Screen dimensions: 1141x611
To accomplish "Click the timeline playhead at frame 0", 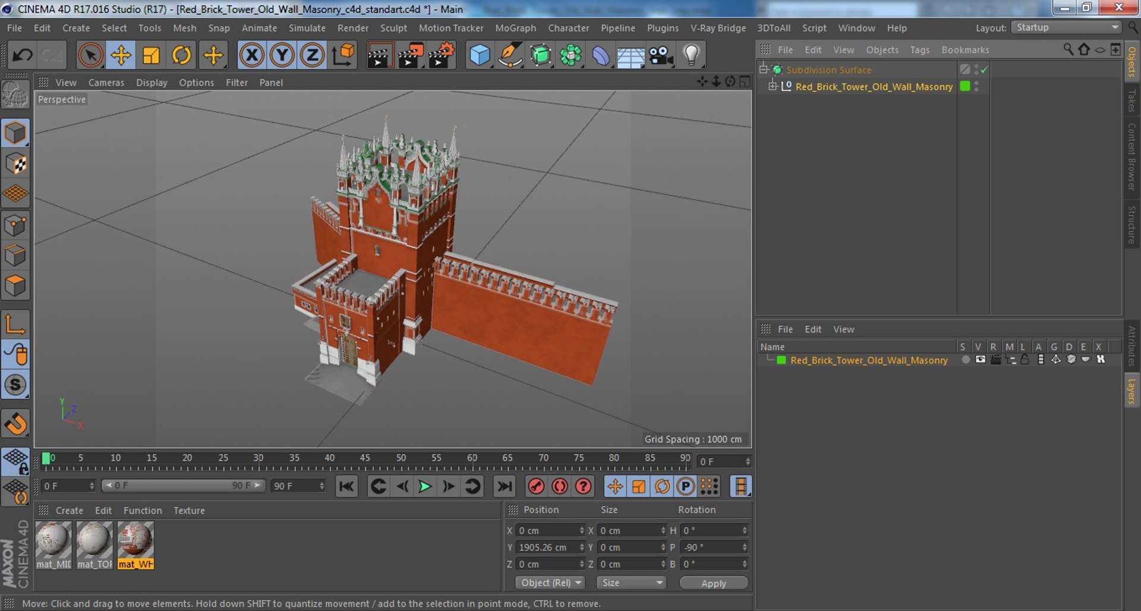I will pos(46,459).
